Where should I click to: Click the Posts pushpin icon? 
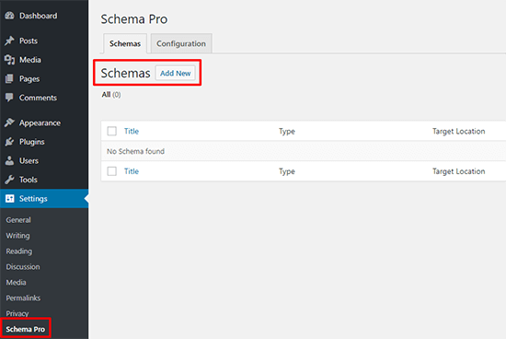click(x=10, y=41)
